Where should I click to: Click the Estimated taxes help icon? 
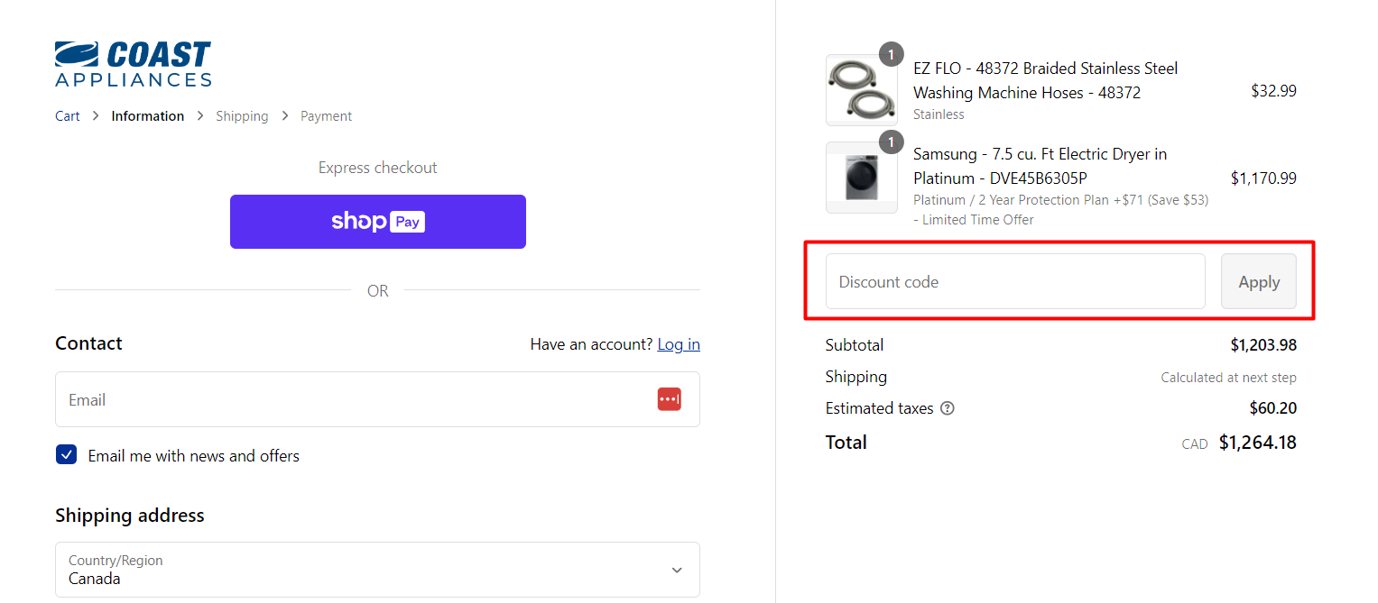point(948,408)
